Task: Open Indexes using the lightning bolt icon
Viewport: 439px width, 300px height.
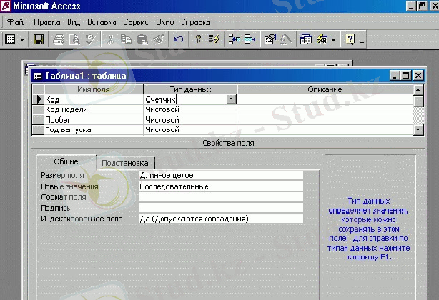Action: [x=214, y=39]
